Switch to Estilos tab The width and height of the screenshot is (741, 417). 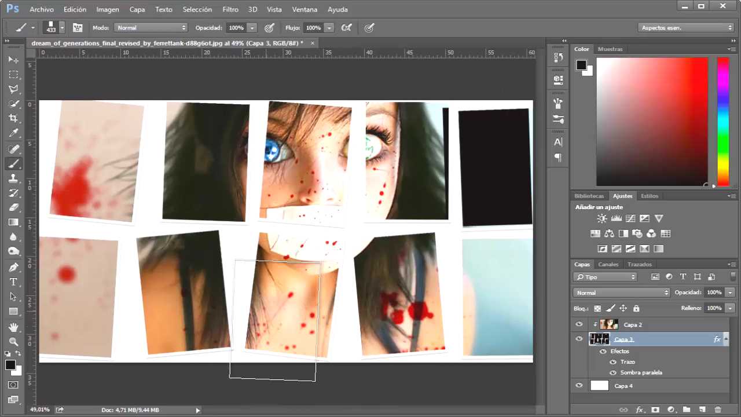[x=650, y=196]
